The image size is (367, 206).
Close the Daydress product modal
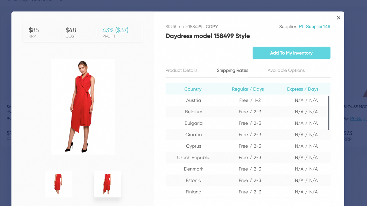pyautogui.click(x=338, y=18)
